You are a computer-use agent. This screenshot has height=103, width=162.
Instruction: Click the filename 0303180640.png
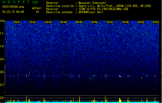(x=13, y=7)
